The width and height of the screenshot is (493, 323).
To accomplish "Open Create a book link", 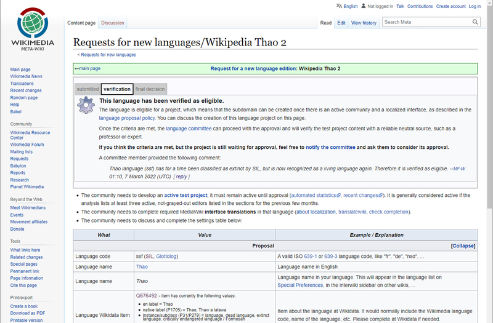I will pyautogui.click(x=23, y=306).
